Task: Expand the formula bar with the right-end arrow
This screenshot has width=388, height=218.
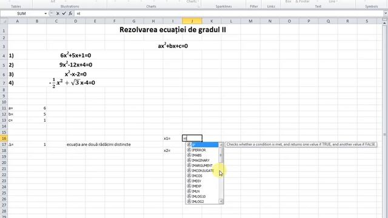Action: click(x=386, y=13)
